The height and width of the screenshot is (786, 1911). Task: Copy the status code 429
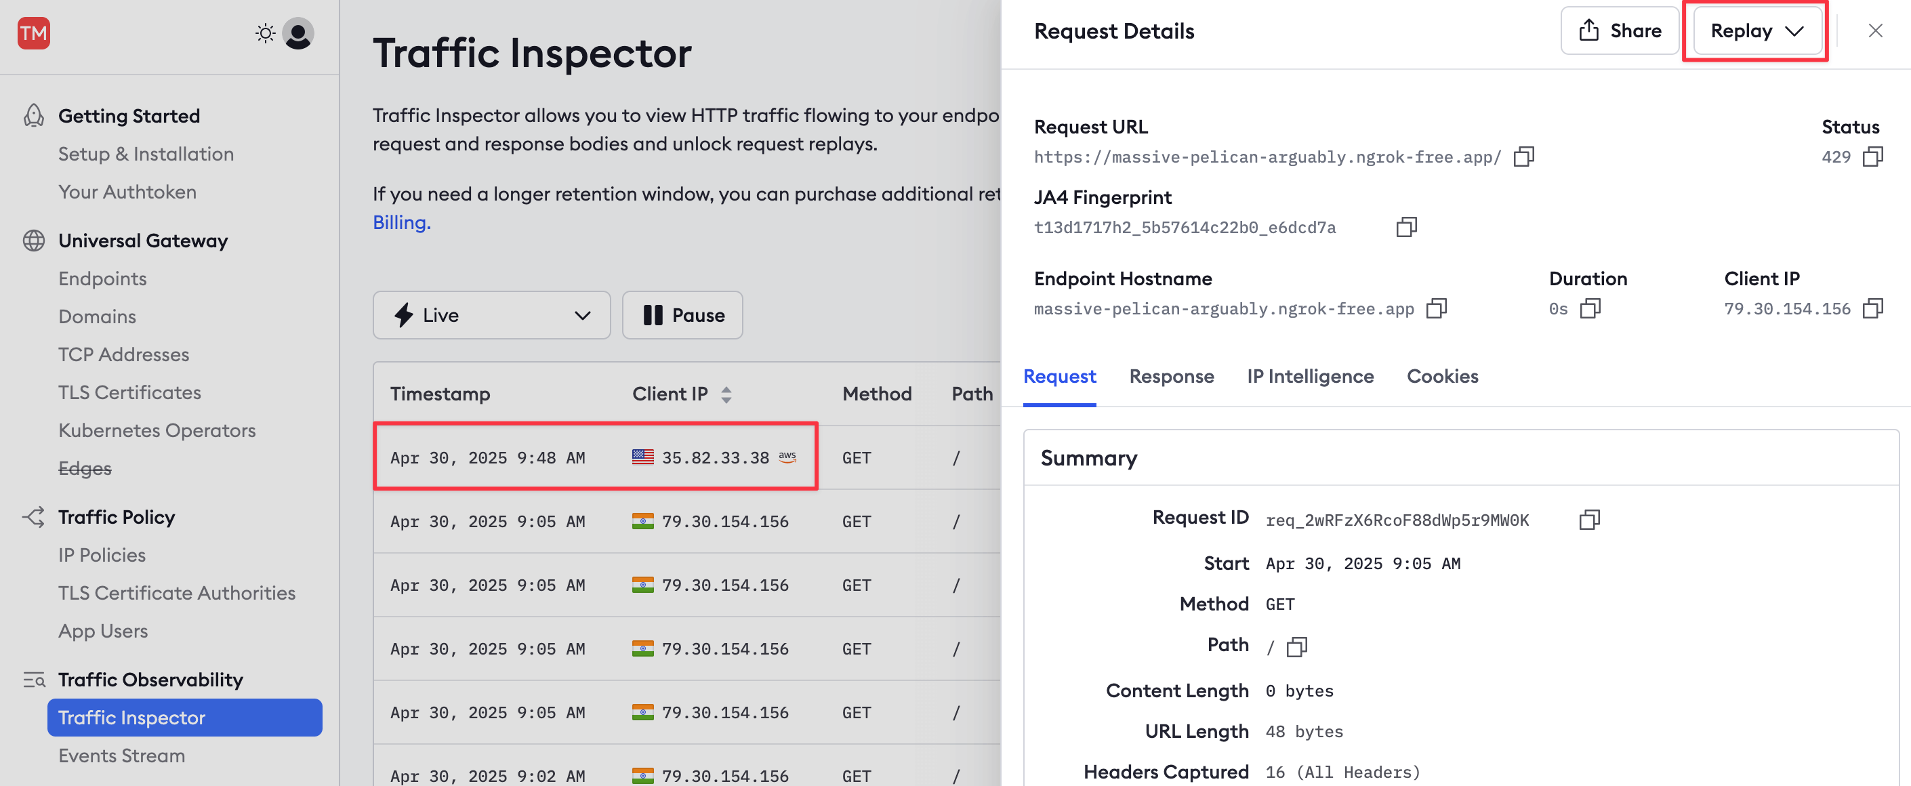1872,157
